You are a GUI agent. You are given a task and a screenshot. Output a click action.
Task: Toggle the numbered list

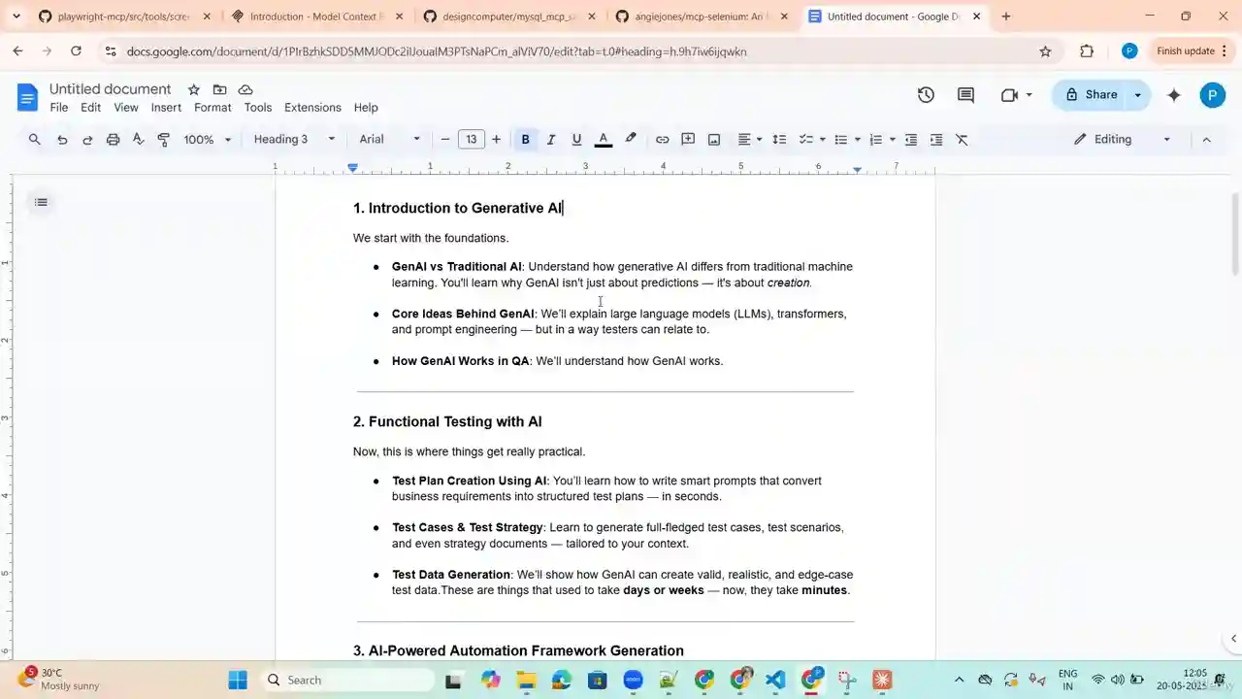[875, 140]
